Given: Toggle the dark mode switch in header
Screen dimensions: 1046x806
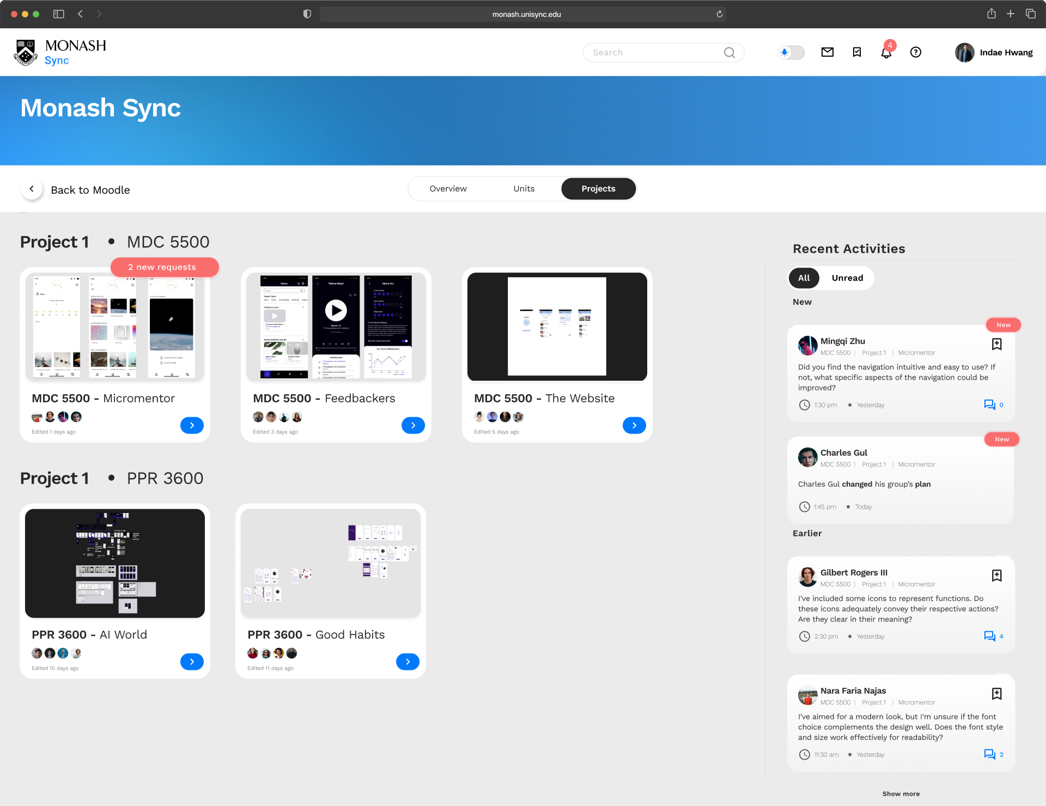Looking at the screenshot, I should (x=790, y=53).
